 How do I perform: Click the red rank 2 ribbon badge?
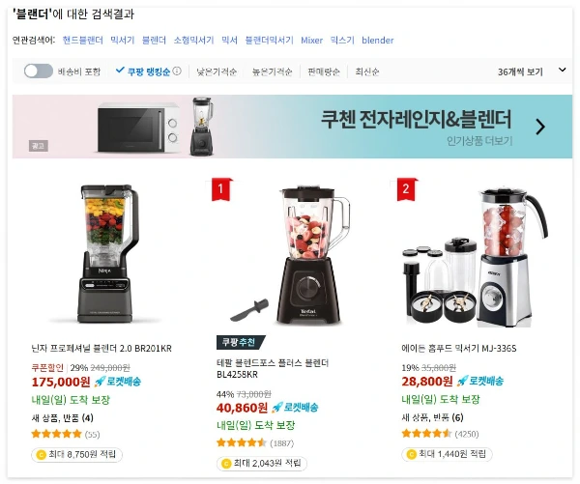click(x=406, y=189)
